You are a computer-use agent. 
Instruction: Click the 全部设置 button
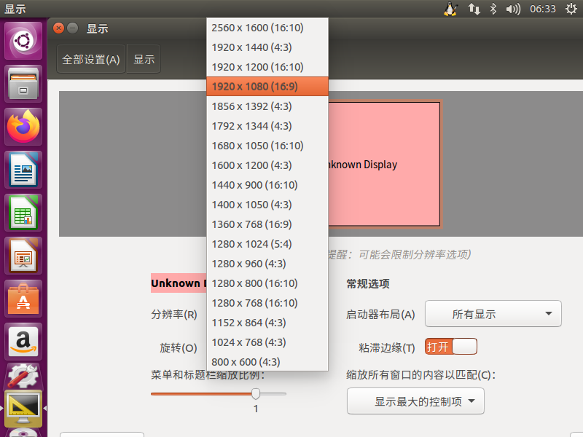pyautogui.click(x=90, y=60)
